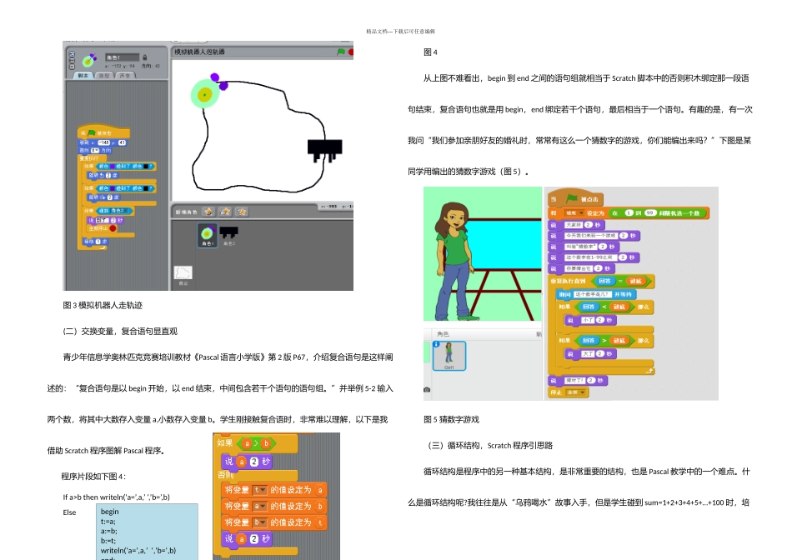Screen dimensions: 792x560
Task: Click blue info badge on Girl sprite
Action: point(436,344)
